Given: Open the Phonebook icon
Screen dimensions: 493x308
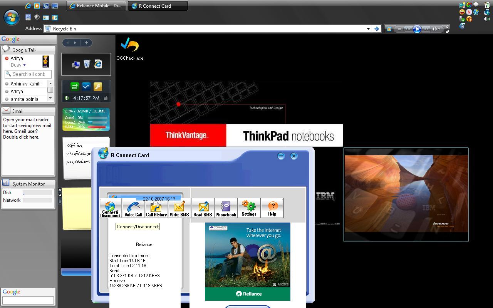Looking at the screenshot, I should pos(226,208).
